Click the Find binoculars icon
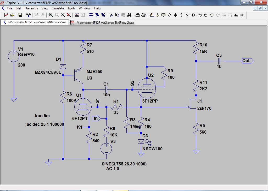Viewport: 268px width, 191px height. [129, 15]
